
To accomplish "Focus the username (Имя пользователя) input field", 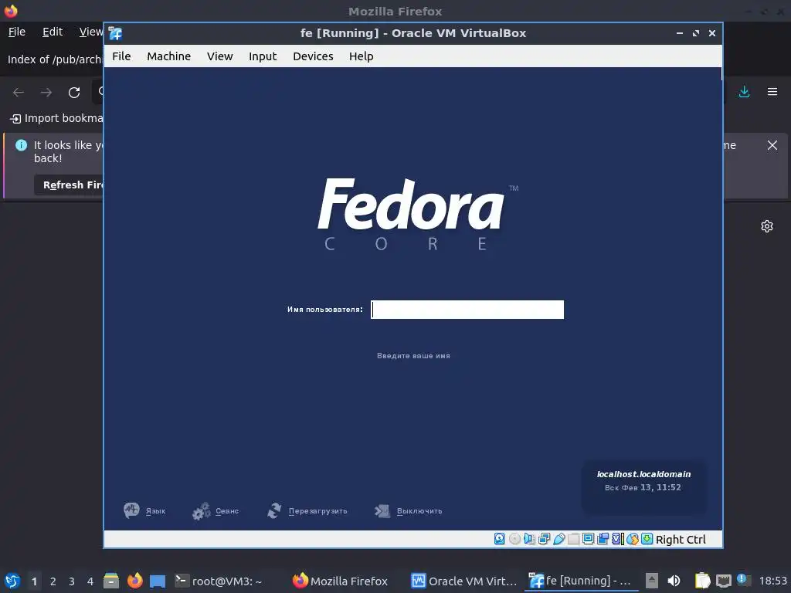I will click(x=467, y=310).
